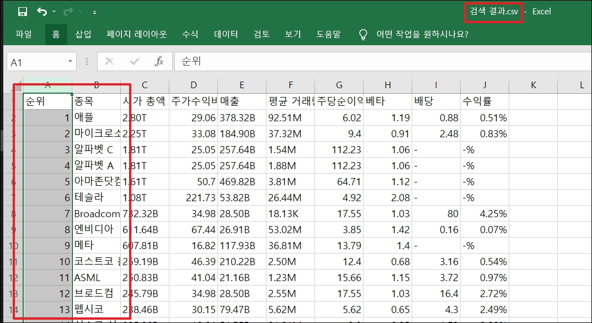Select column J header
This screenshot has width=592, height=323.
click(x=485, y=85)
